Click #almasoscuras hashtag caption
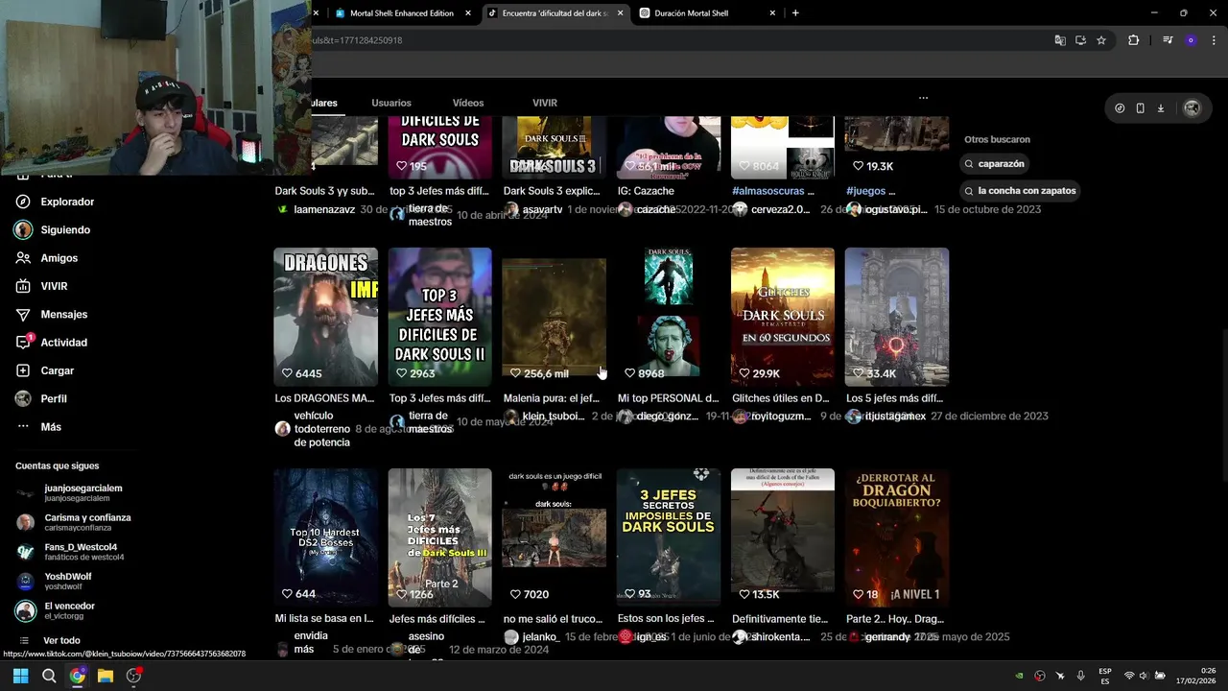Image resolution: width=1228 pixels, height=691 pixels. (772, 191)
